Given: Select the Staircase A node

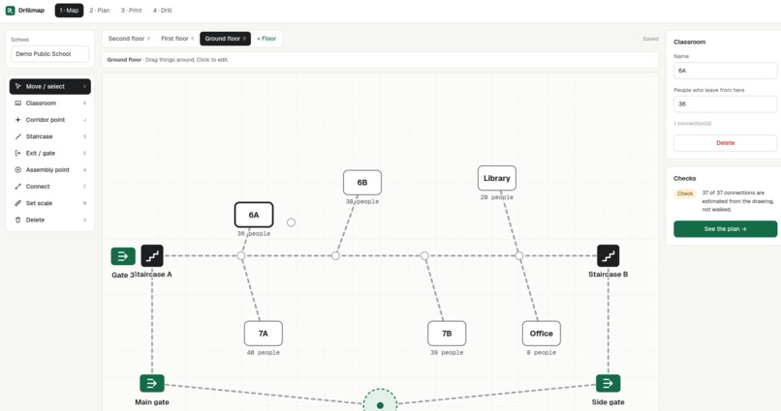Looking at the screenshot, I should (x=152, y=256).
